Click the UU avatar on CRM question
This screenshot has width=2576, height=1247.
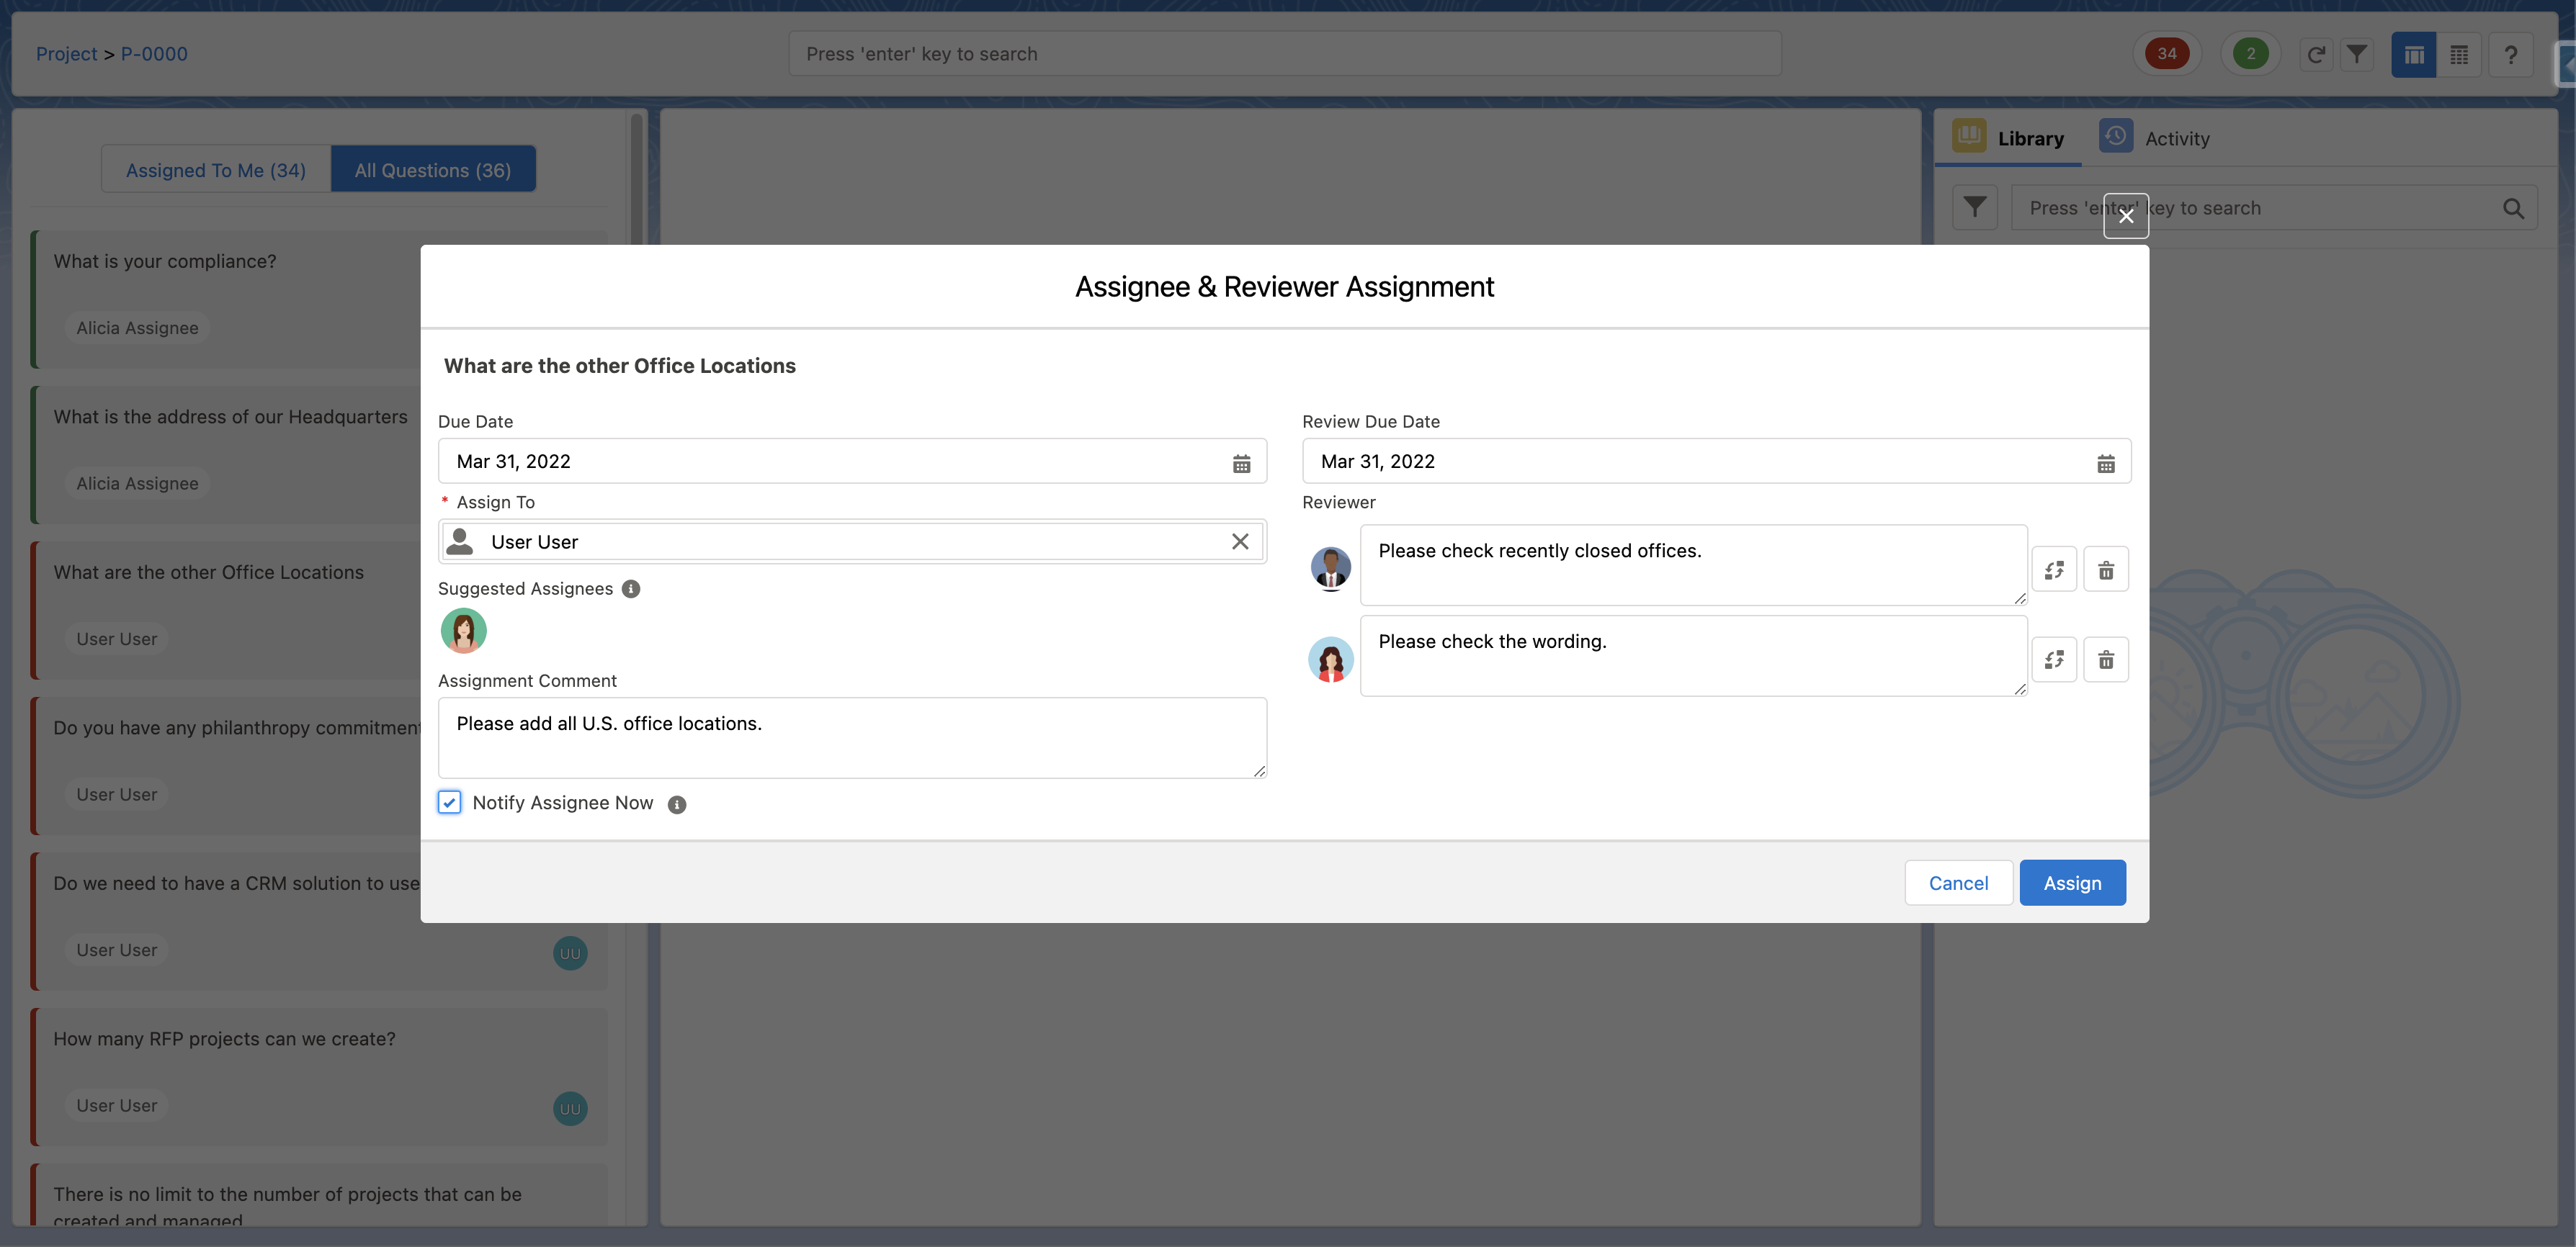(x=570, y=953)
